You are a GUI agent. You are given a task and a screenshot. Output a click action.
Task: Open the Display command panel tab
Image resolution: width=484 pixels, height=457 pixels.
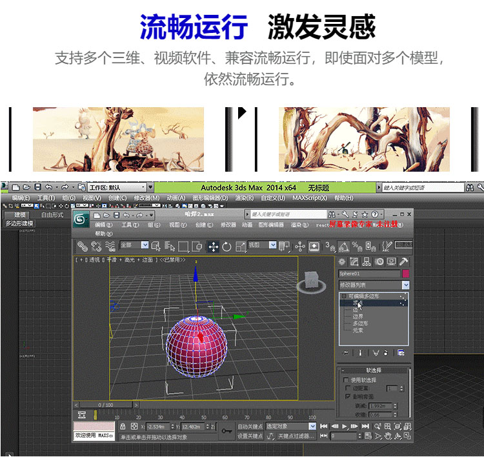point(392,262)
